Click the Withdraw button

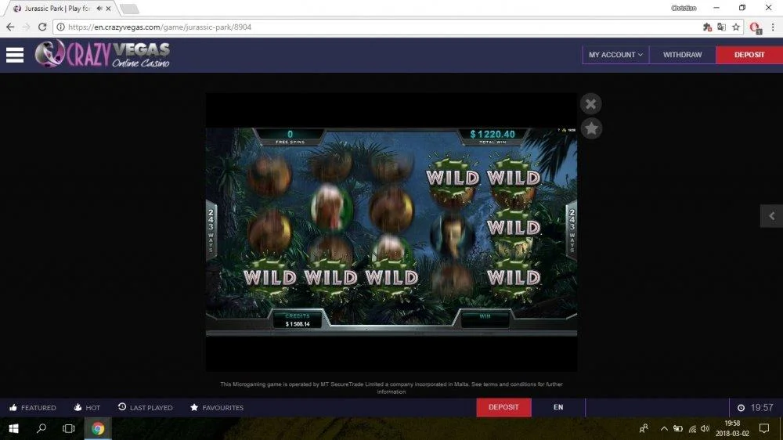coord(682,55)
